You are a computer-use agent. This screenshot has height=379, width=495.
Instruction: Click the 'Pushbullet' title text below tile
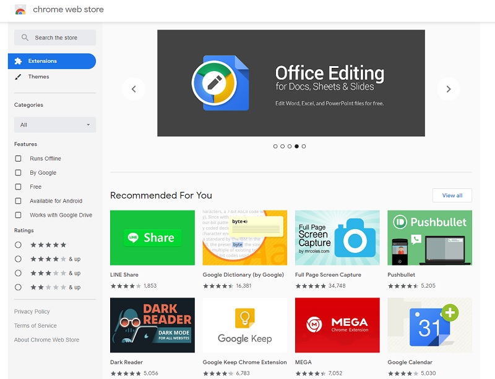(x=401, y=275)
